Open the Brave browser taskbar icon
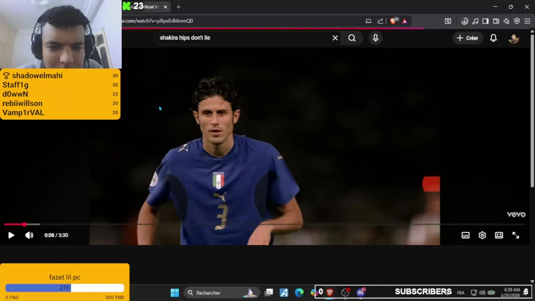Image resolution: width=535 pixels, height=301 pixels. [330, 293]
